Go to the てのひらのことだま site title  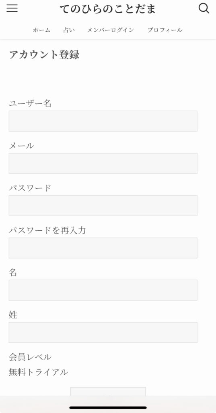(108, 9)
